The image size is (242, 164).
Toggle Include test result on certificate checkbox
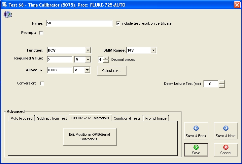118,23
